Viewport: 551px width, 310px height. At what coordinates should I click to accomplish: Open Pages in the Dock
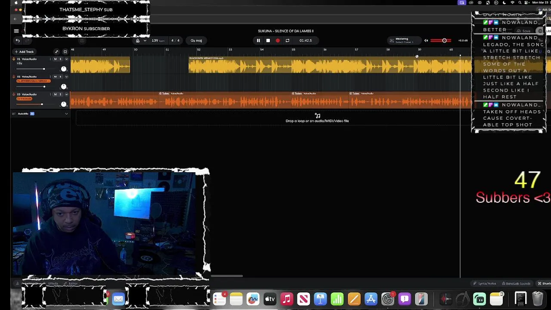coord(354,298)
